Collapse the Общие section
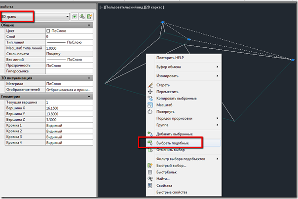This screenshot has height=199, width=298. pos(89,25)
